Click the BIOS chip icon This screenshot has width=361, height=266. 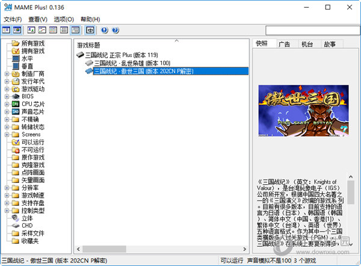point(16,96)
